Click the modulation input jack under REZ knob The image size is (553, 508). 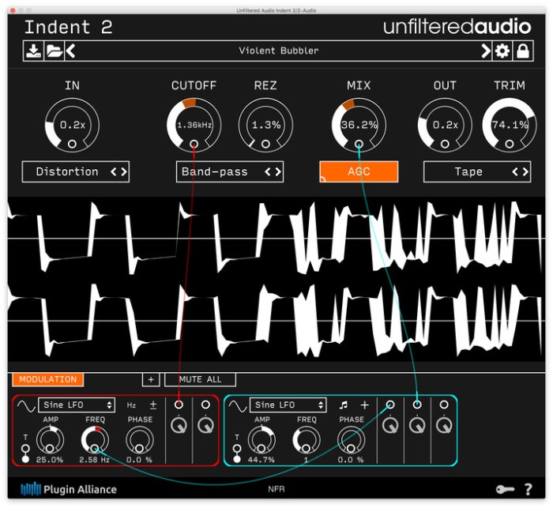265,144
